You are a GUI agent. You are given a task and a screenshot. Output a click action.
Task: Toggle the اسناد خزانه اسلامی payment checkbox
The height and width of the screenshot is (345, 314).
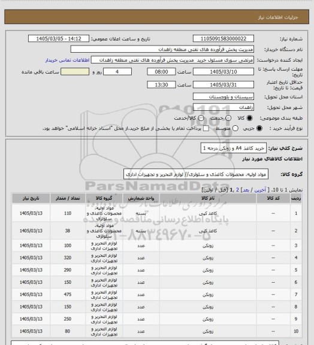point(206,128)
